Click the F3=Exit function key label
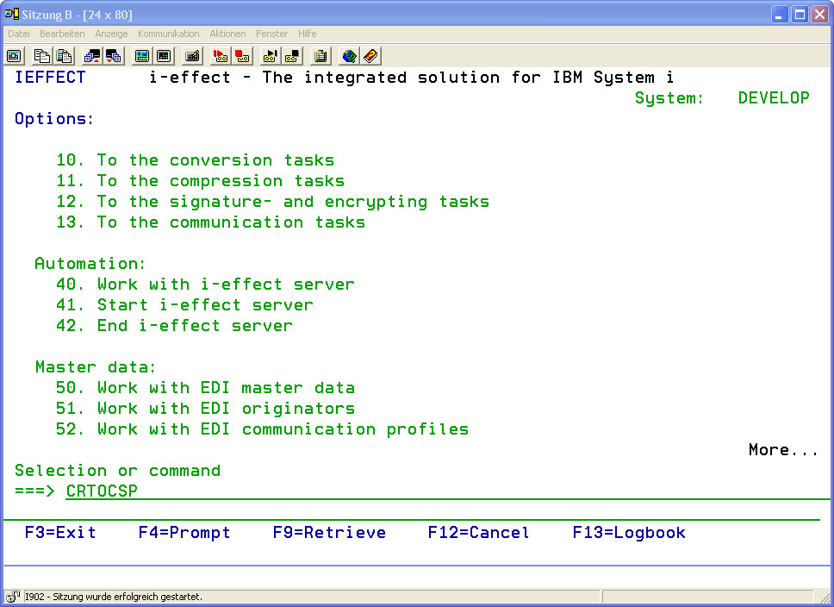The width and height of the screenshot is (834, 607). (60, 533)
